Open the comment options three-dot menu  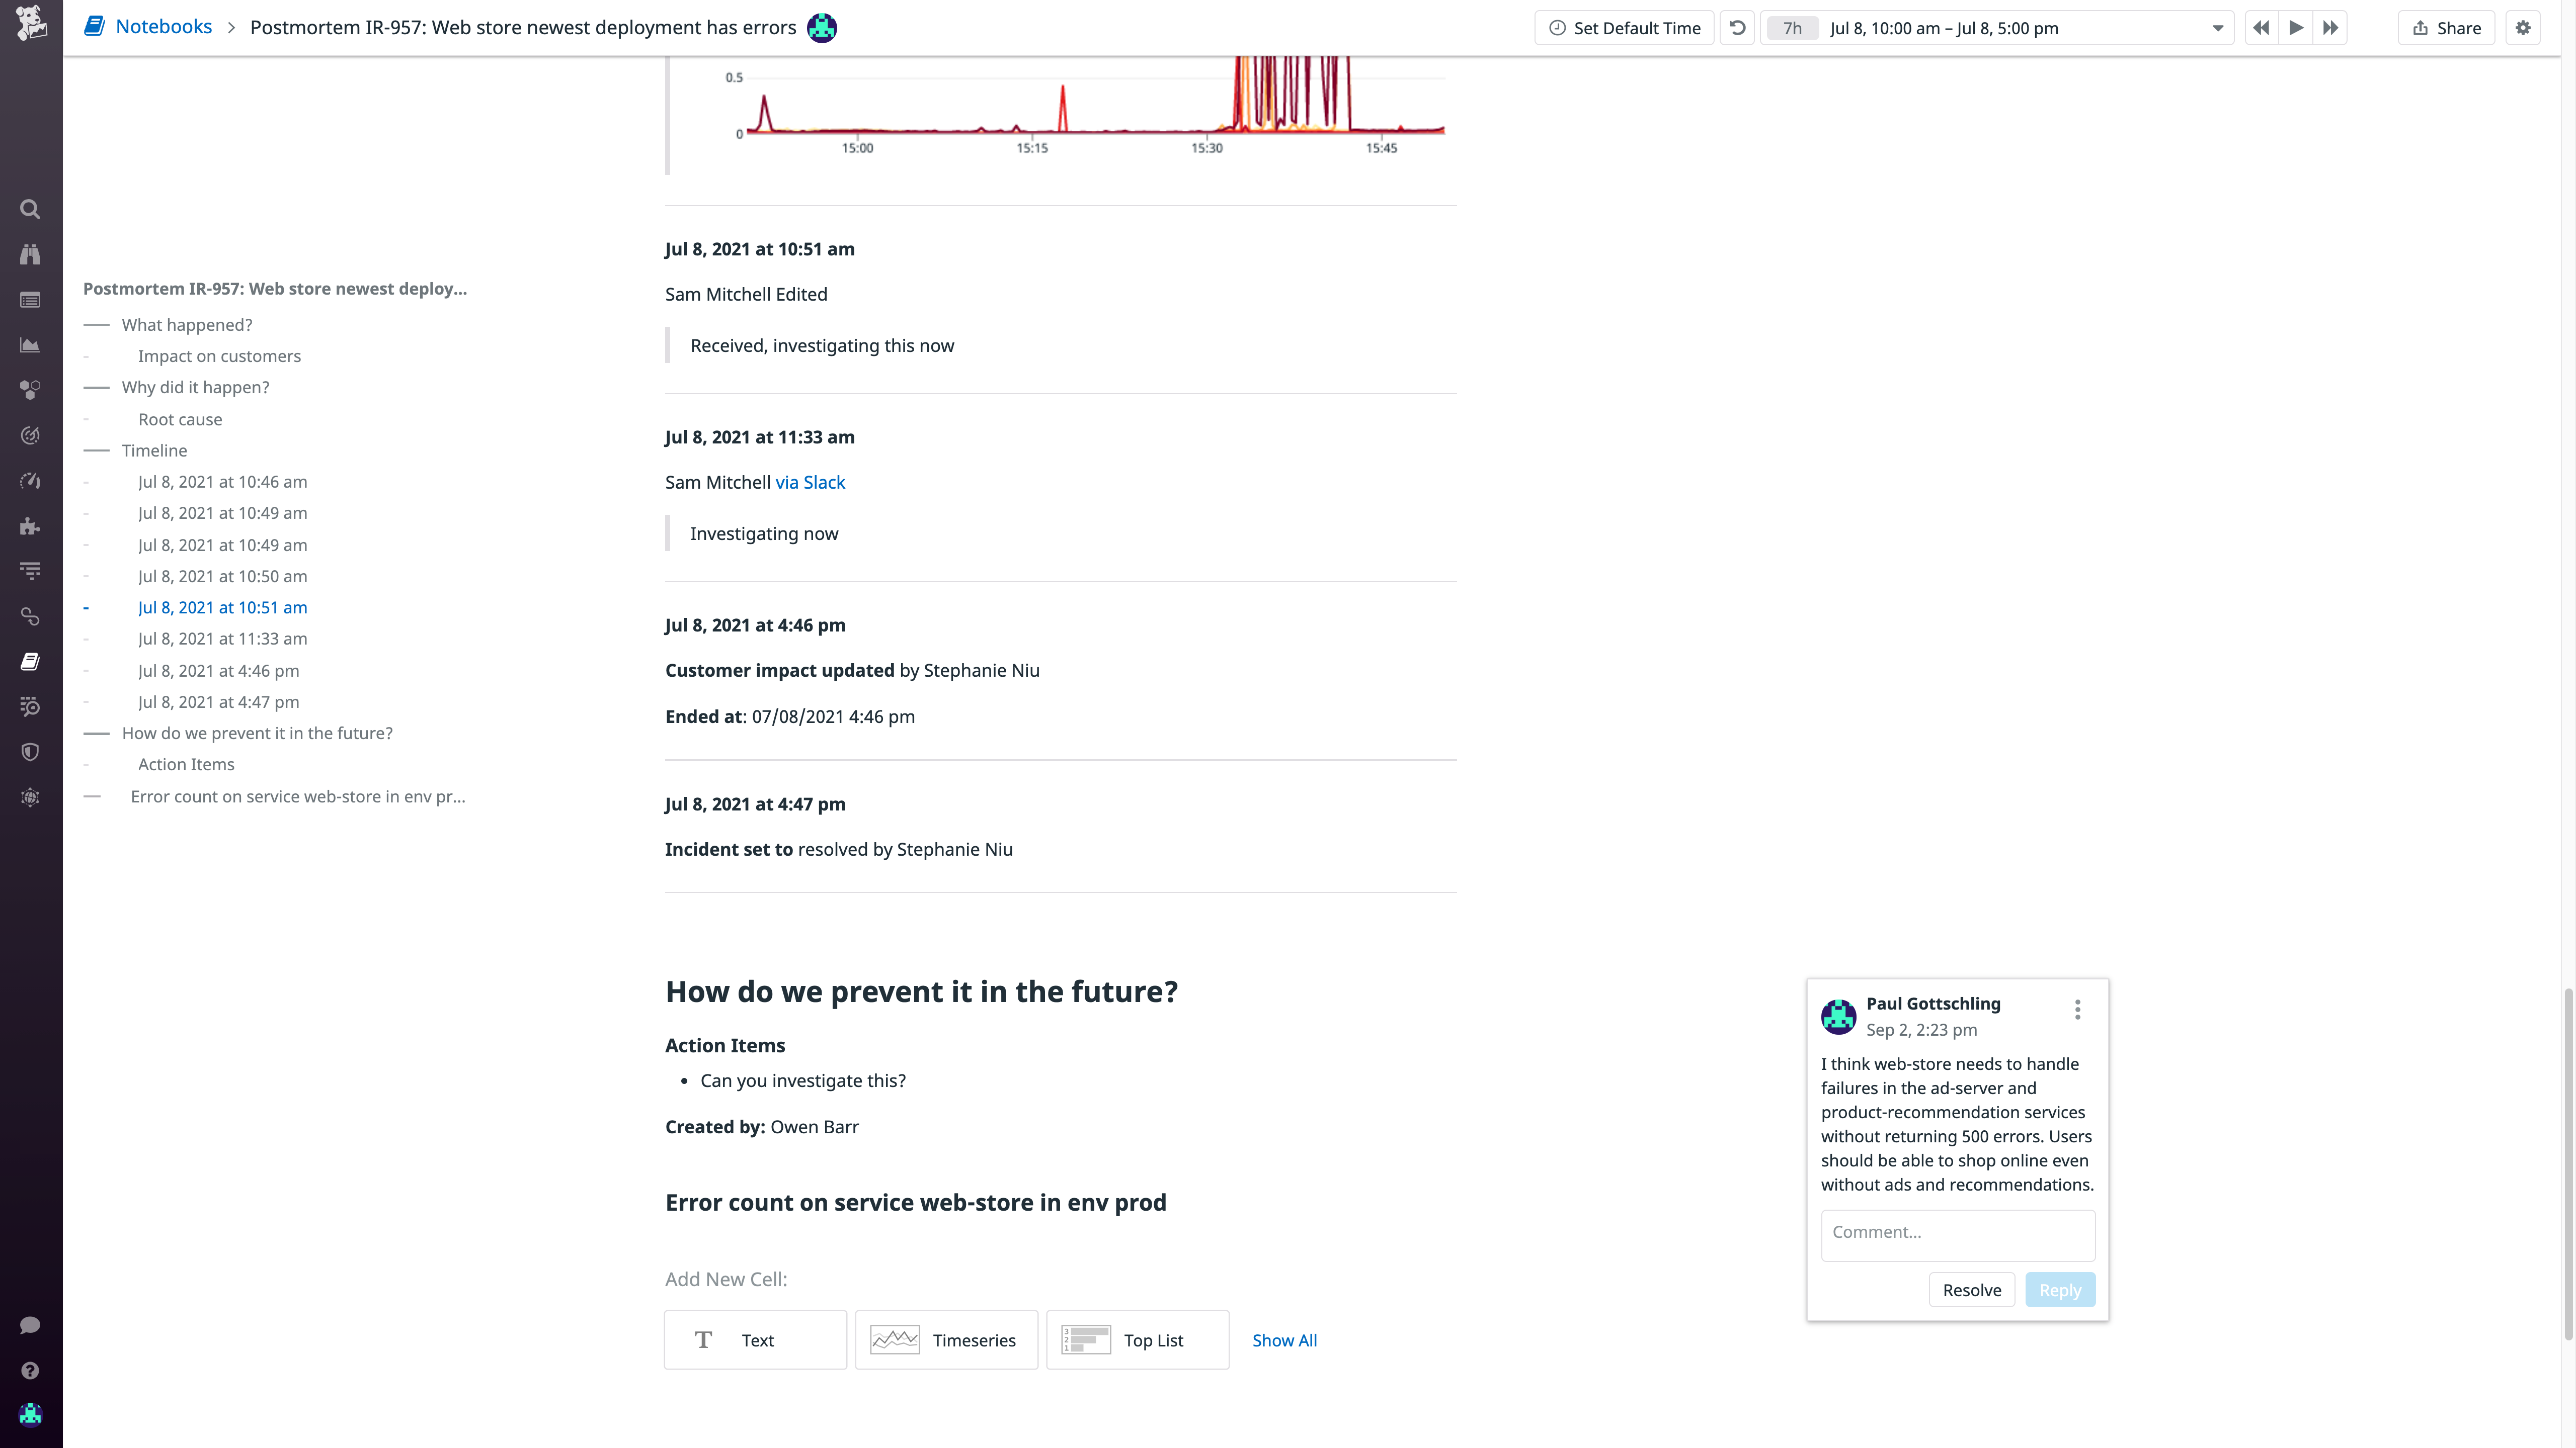tap(2077, 1009)
